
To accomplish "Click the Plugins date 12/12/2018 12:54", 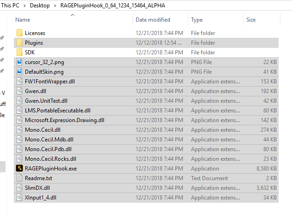I will pos(159,43).
